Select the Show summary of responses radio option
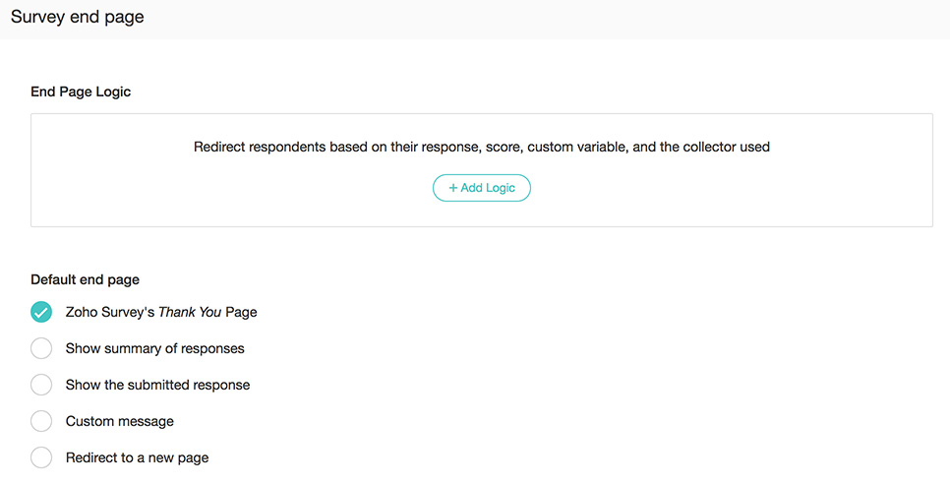Viewport: 950px width, 485px height. click(x=41, y=348)
